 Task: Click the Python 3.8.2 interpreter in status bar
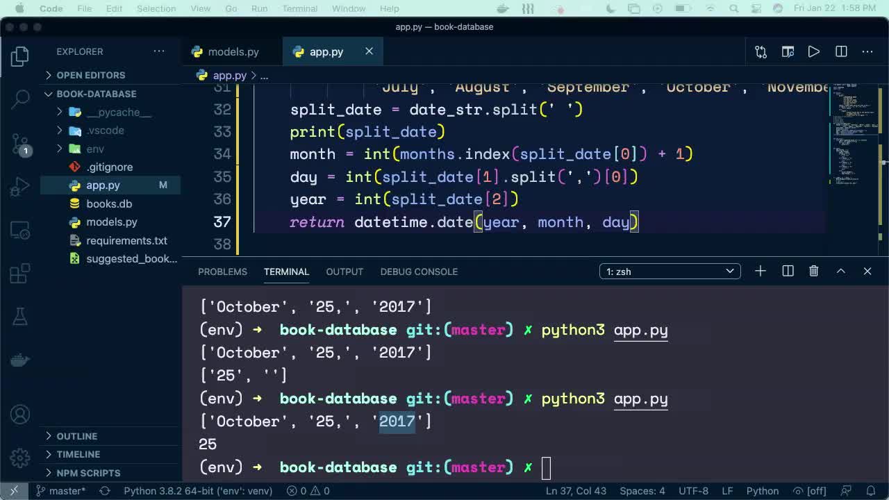[x=198, y=490]
